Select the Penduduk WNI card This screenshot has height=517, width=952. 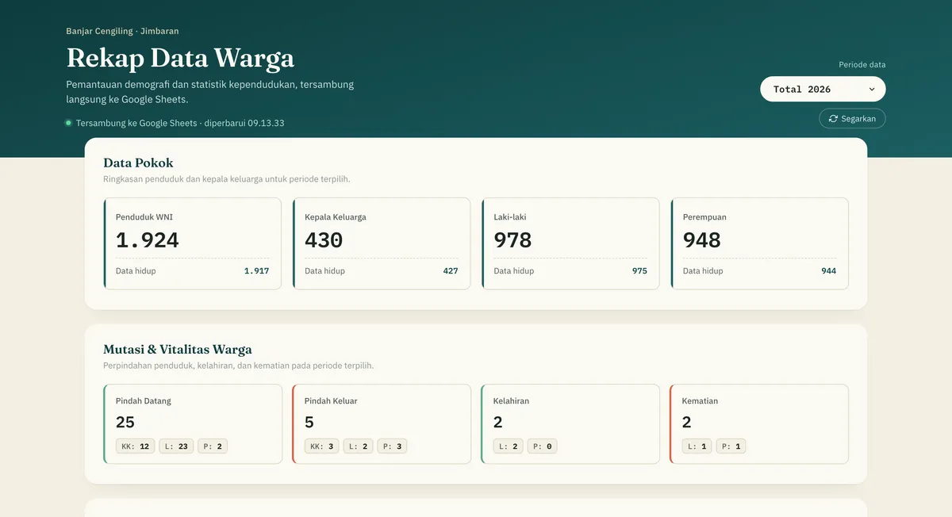tap(192, 243)
